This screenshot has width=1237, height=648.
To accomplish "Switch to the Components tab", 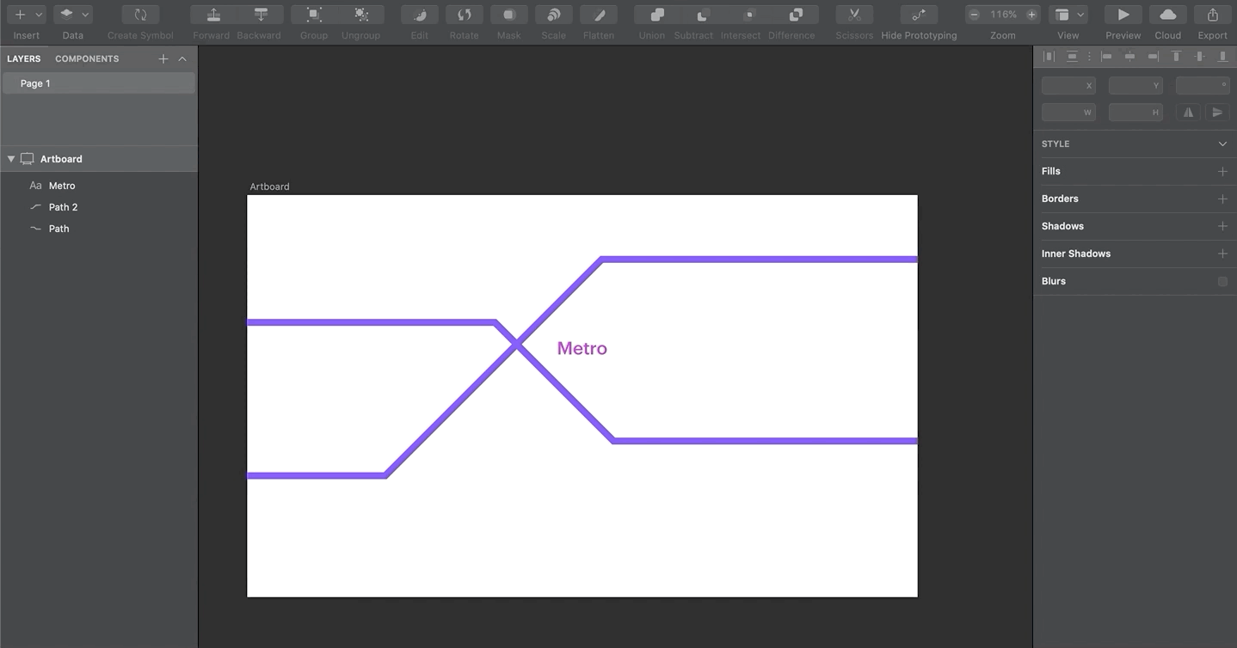I will [x=86, y=58].
